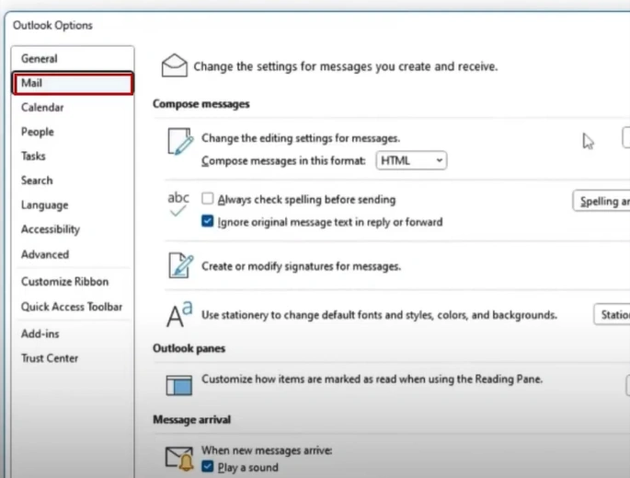Switch to the Calendar options category
630x478 pixels.
click(x=73, y=108)
